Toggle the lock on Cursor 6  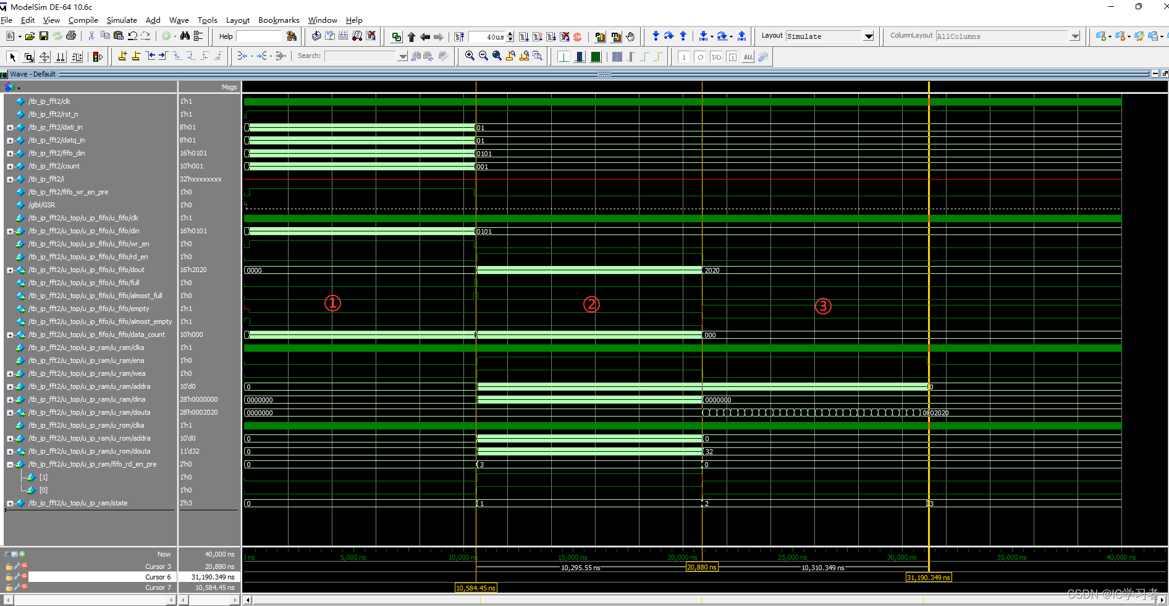coord(9,577)
